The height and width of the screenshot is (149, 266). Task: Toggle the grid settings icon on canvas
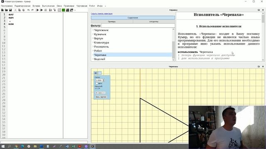point(96,73)
